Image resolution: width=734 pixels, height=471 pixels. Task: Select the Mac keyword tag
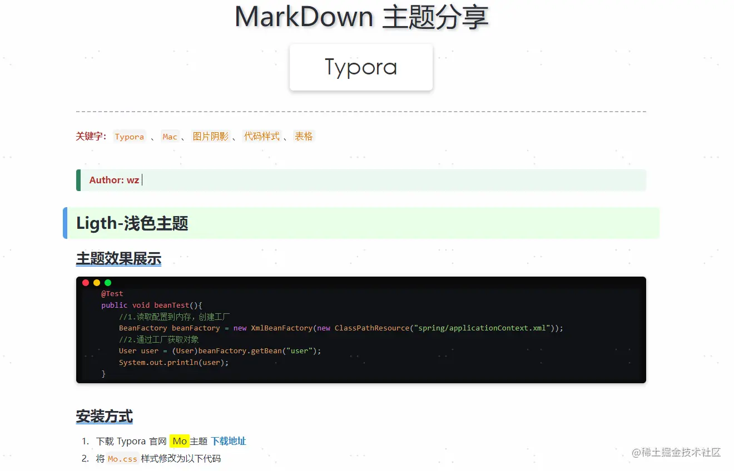point(170,137)
